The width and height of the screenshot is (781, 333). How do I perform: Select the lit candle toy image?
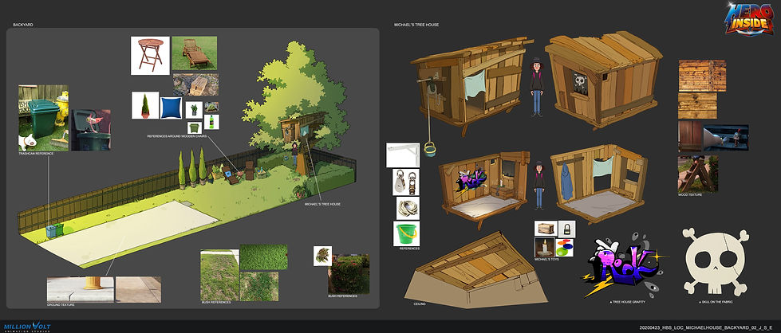(x=544, y=247)
